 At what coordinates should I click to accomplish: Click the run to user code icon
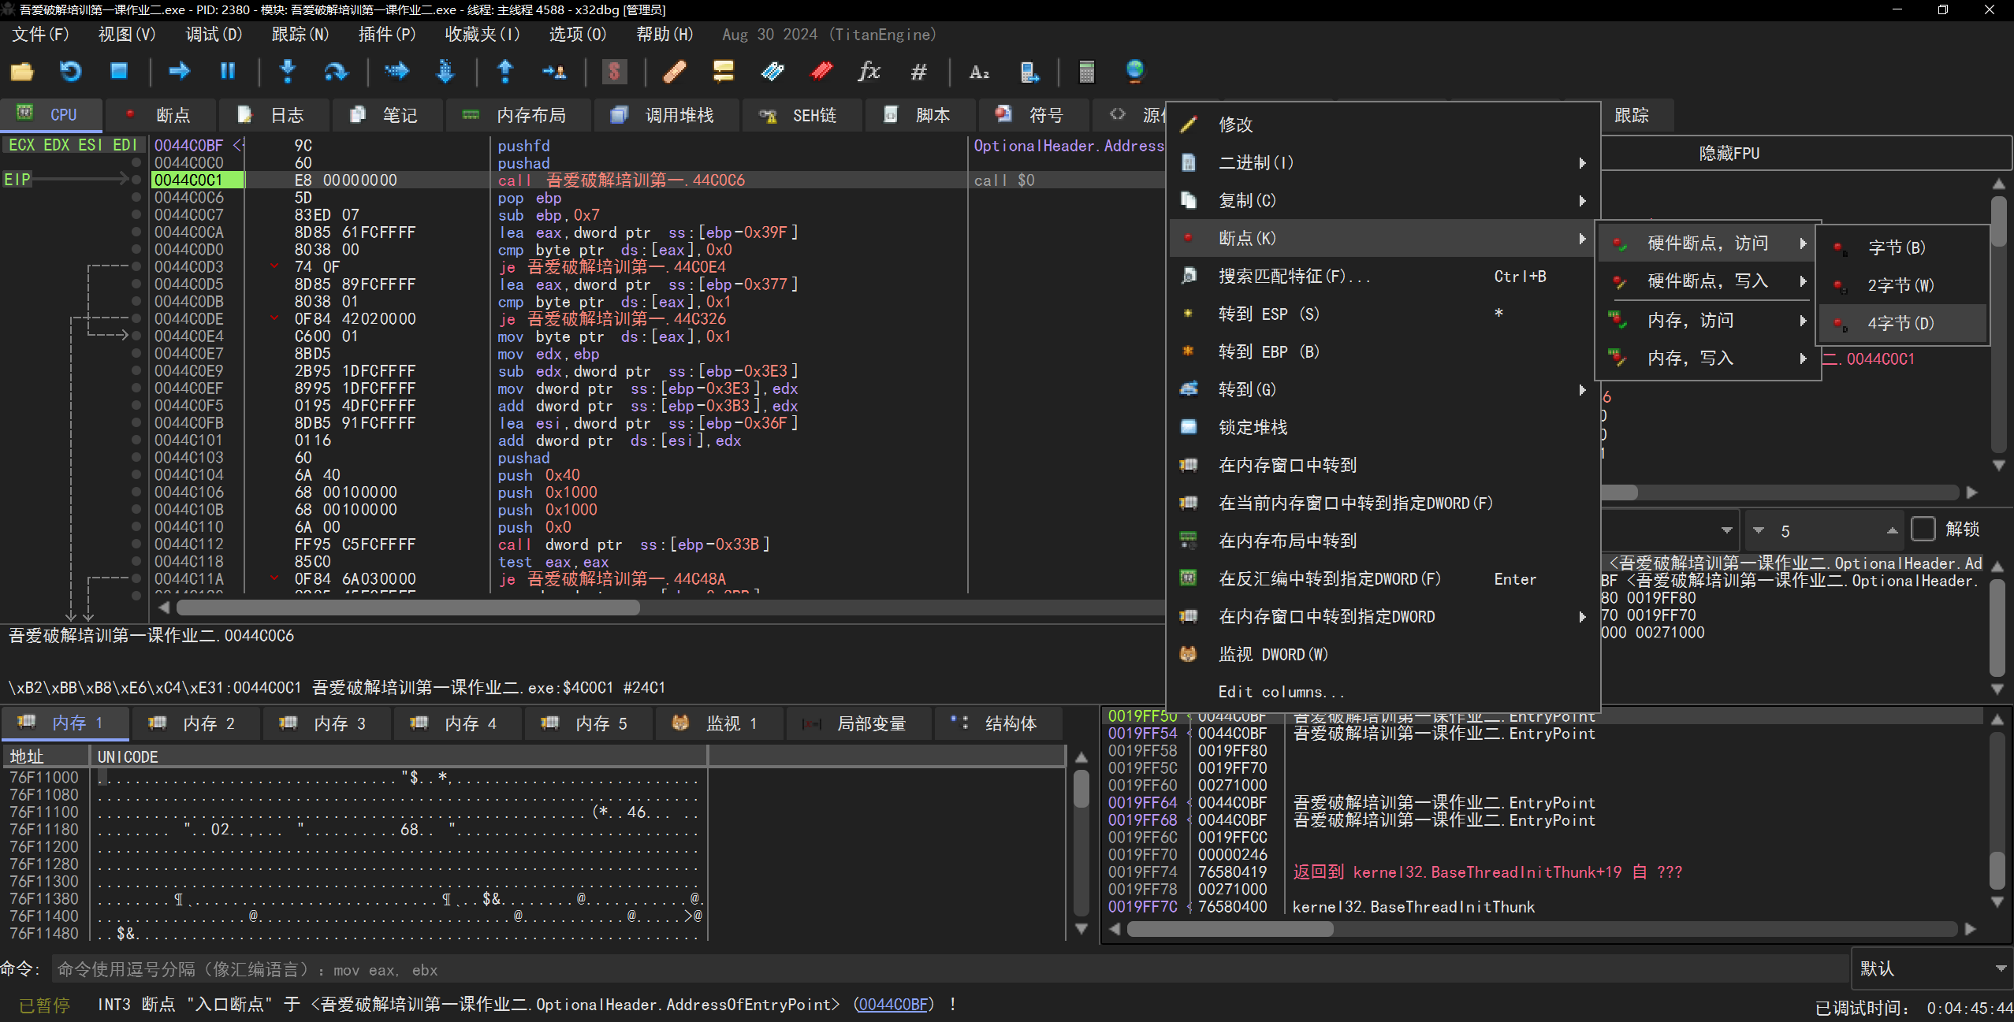(554, 72)
